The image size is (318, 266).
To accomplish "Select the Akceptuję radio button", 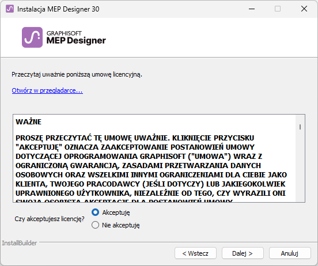I will (x=95, y=212).
